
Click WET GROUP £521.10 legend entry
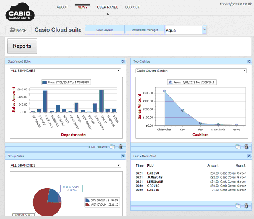[x=102, y=205]
